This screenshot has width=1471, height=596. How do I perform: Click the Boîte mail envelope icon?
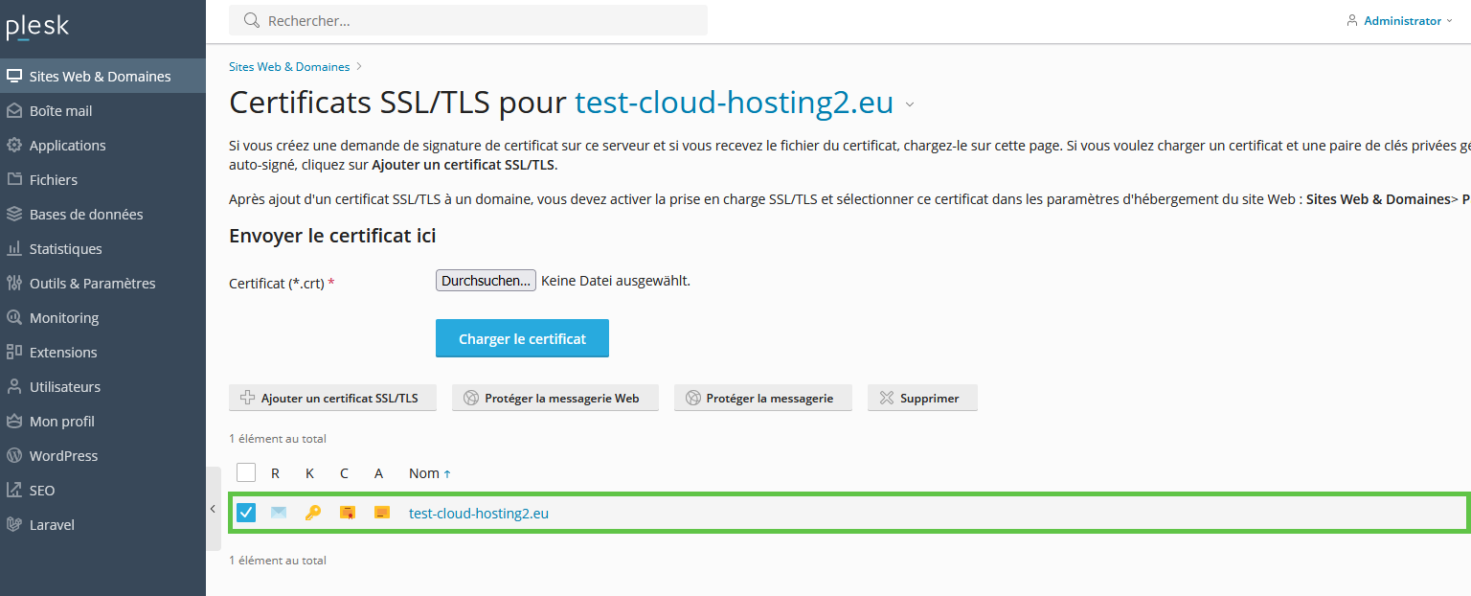coord(14,110)
